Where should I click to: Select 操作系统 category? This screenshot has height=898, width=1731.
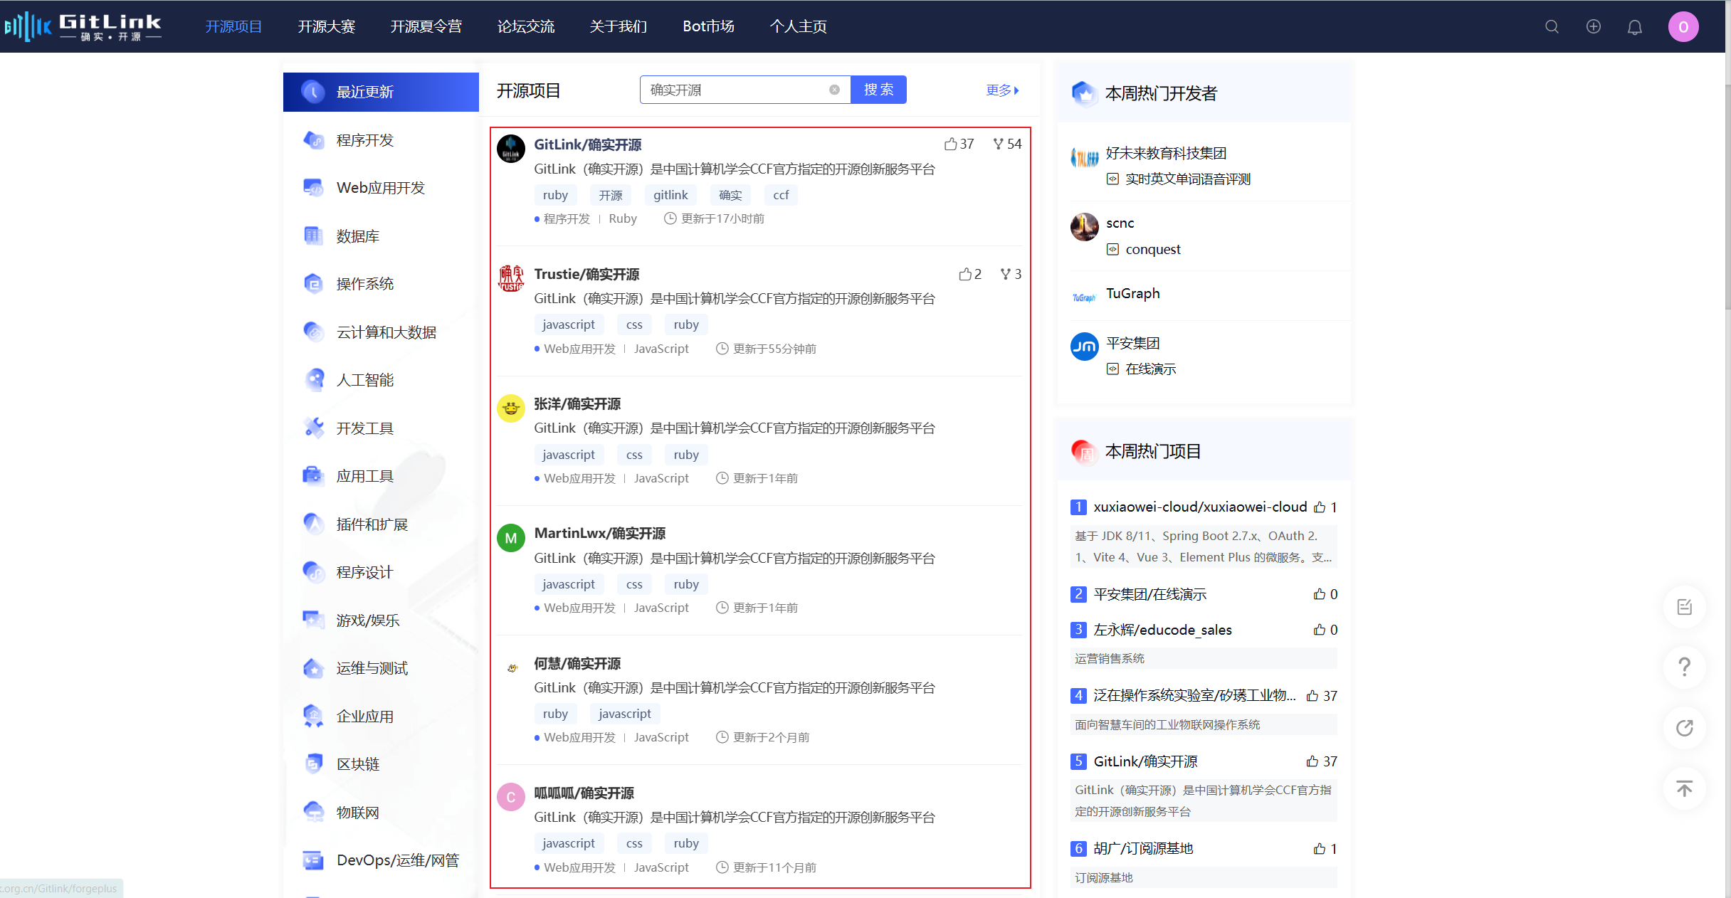tap(381, 284)
